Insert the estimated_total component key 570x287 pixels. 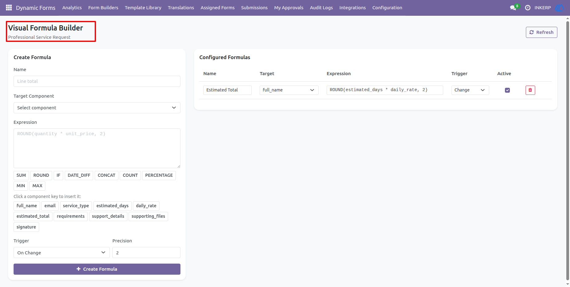[x=33, y=216]
